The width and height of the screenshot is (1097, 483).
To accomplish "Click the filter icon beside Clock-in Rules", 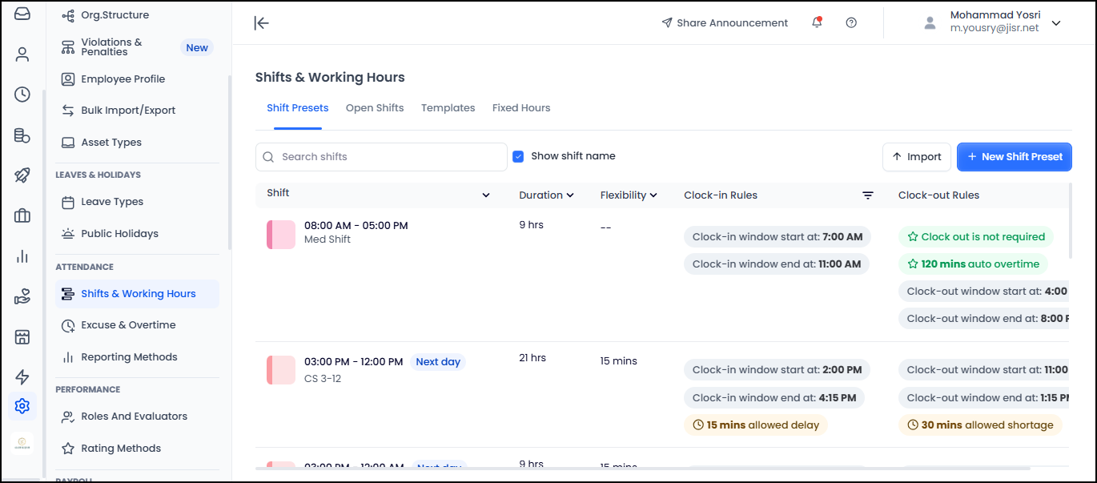I will [x=867, y=195].
